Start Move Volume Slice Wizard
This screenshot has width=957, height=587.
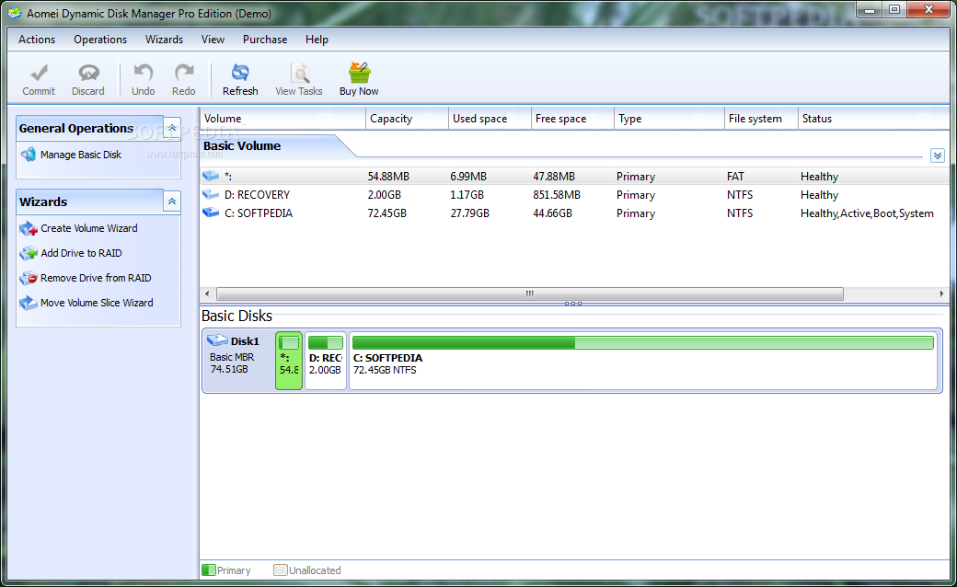(97, 303)
